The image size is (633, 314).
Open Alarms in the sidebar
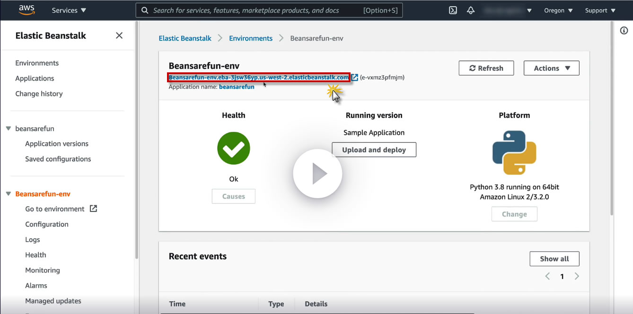click(x=36, y=286)
